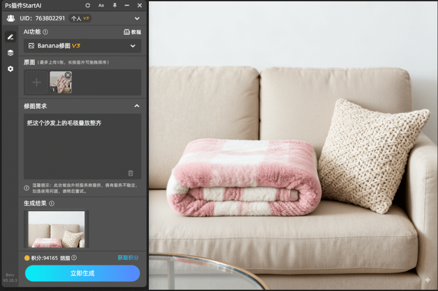The image size is (438, 291).
Task: Toggle the pin icon to keep panel on top
Action: click(x=114, y=6)
